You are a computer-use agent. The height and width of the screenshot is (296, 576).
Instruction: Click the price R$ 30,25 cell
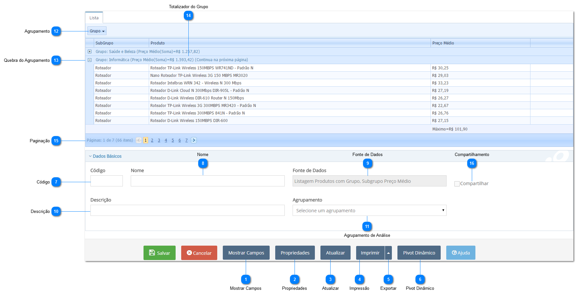(x=480, y=68)
